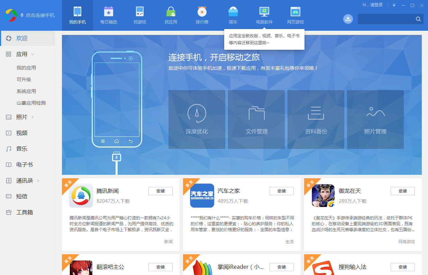
Task: Open the 短信 SMS section
Action: pyautogui.click(x=21, y=196)
